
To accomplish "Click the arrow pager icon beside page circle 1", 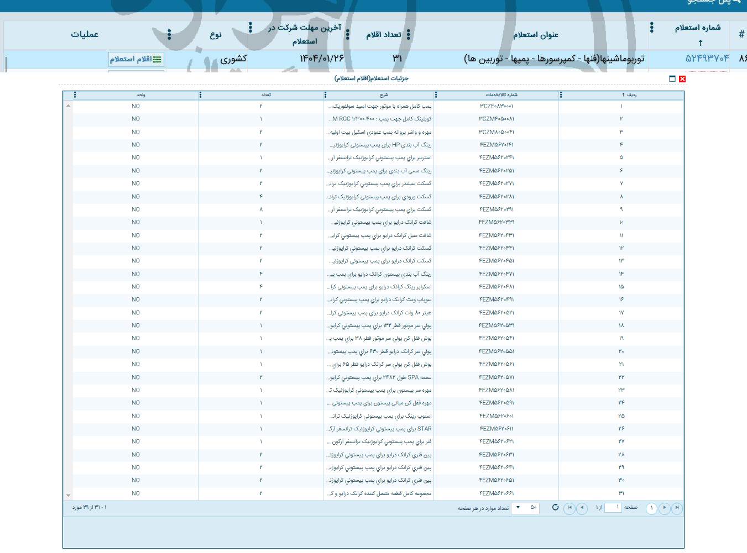I will pos(665,508).
